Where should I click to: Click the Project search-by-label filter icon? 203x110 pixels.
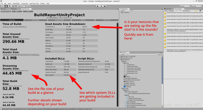coord(161,54)
